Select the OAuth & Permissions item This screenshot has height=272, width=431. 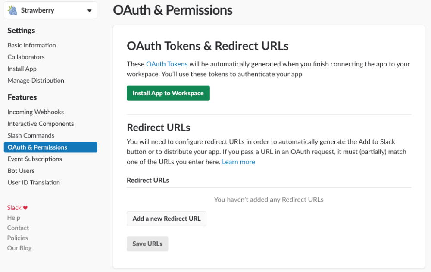tap(37, 147)
